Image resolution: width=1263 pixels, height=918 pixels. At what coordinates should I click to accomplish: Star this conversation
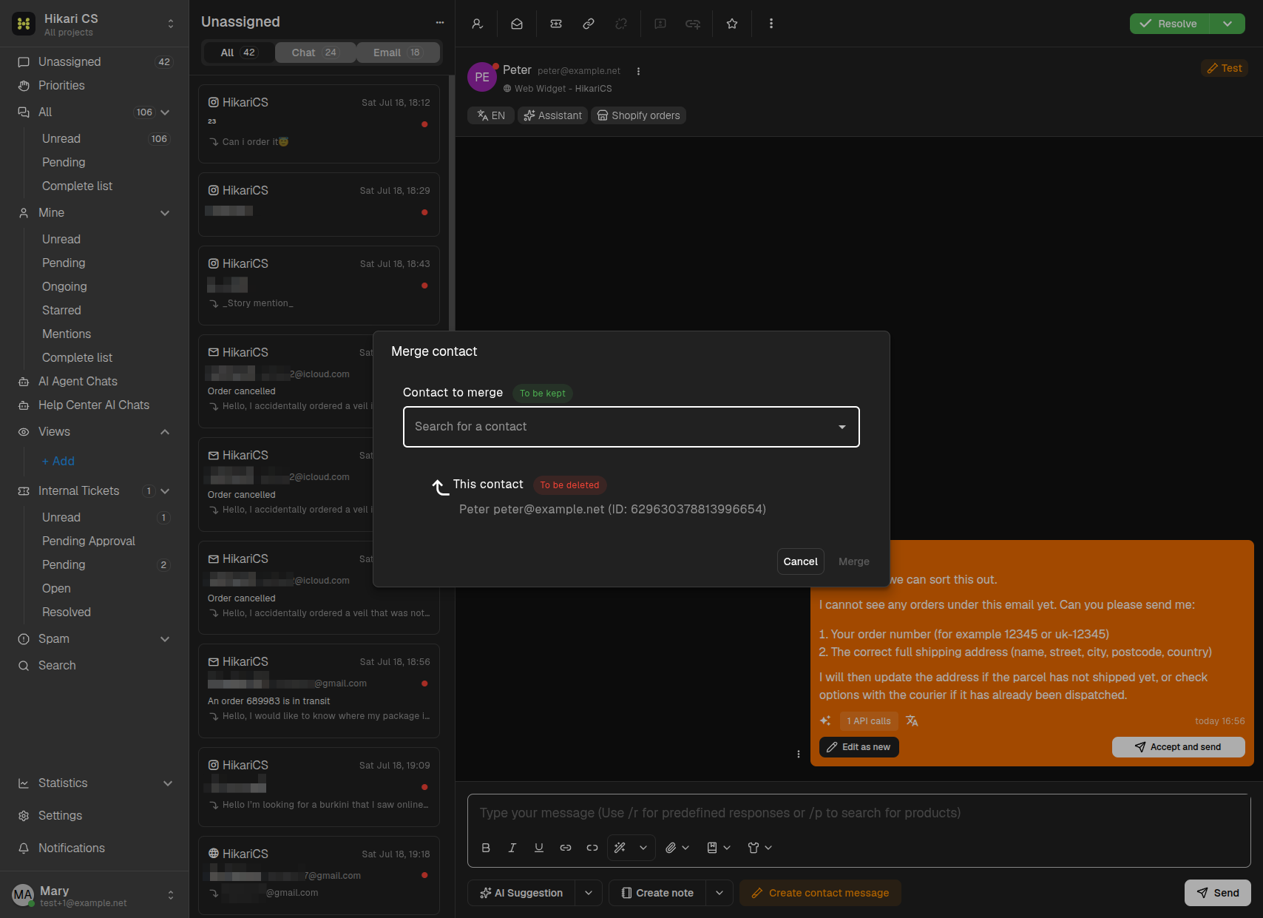pyautogui.click(x=732, y=24)
